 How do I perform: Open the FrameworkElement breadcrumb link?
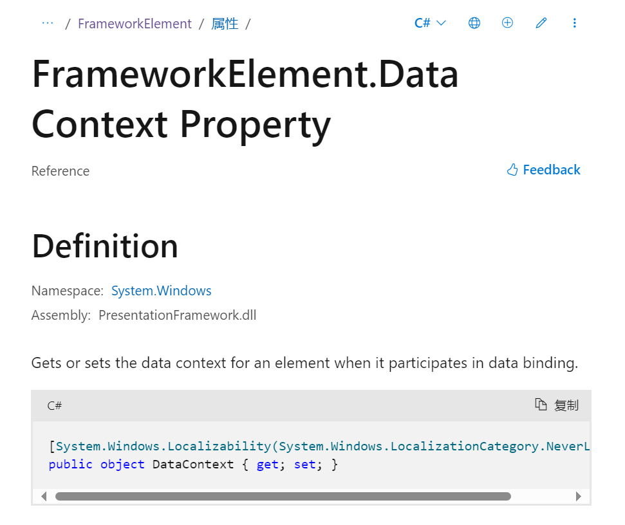point(135,24)
